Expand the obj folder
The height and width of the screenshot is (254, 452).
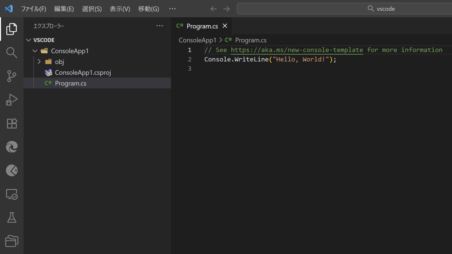point(39,62)
